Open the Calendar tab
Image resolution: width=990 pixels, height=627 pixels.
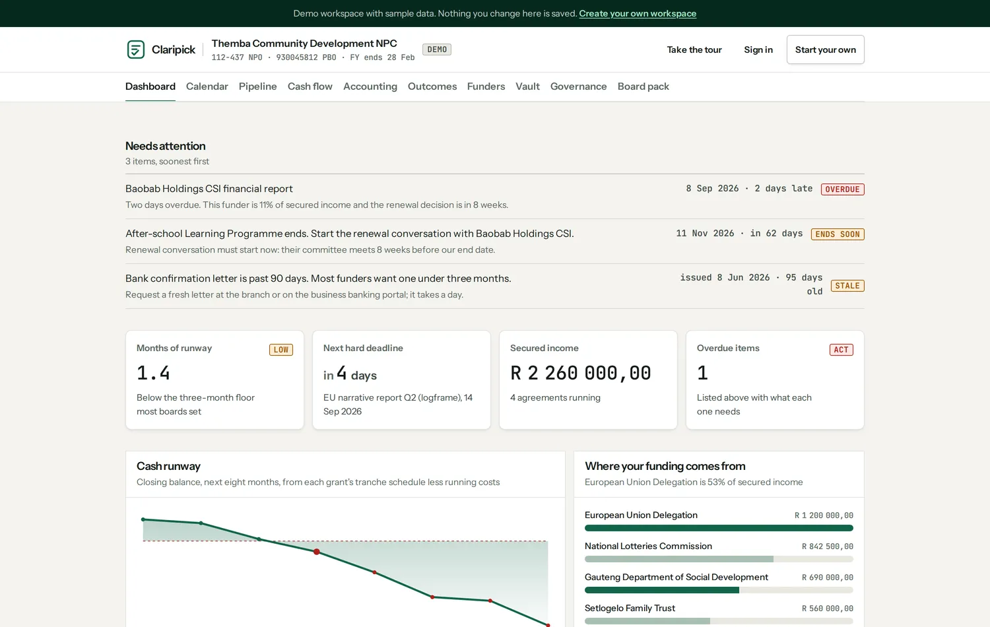[x=207, y=86]
